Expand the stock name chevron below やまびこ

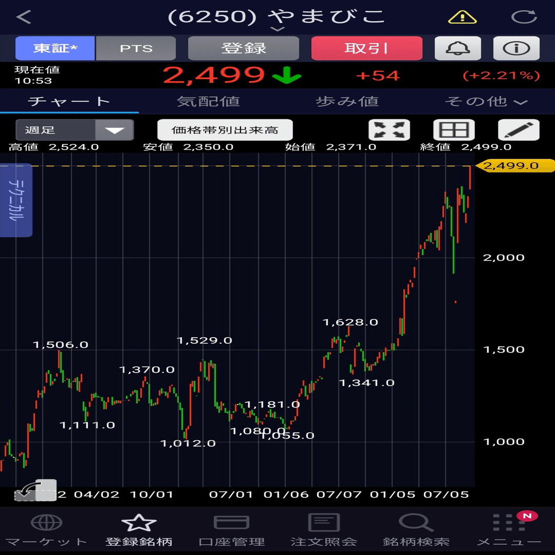pyautogui.click(x=277, y=29)
